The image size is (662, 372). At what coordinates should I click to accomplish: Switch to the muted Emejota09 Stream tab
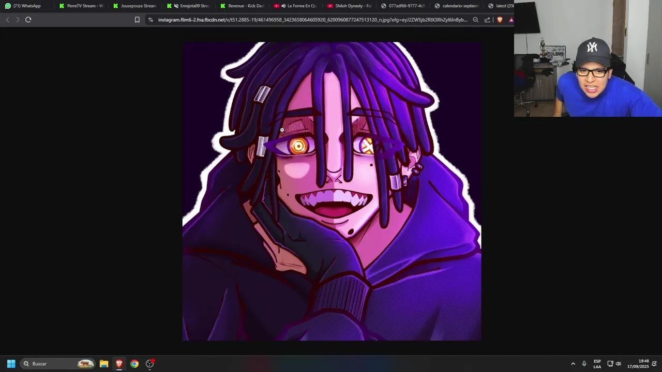click(189, 6)
